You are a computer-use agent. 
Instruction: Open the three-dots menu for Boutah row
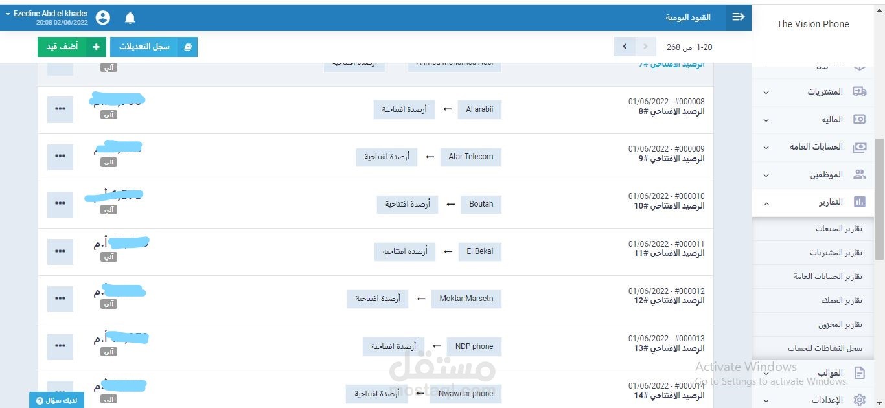(60, 204)
